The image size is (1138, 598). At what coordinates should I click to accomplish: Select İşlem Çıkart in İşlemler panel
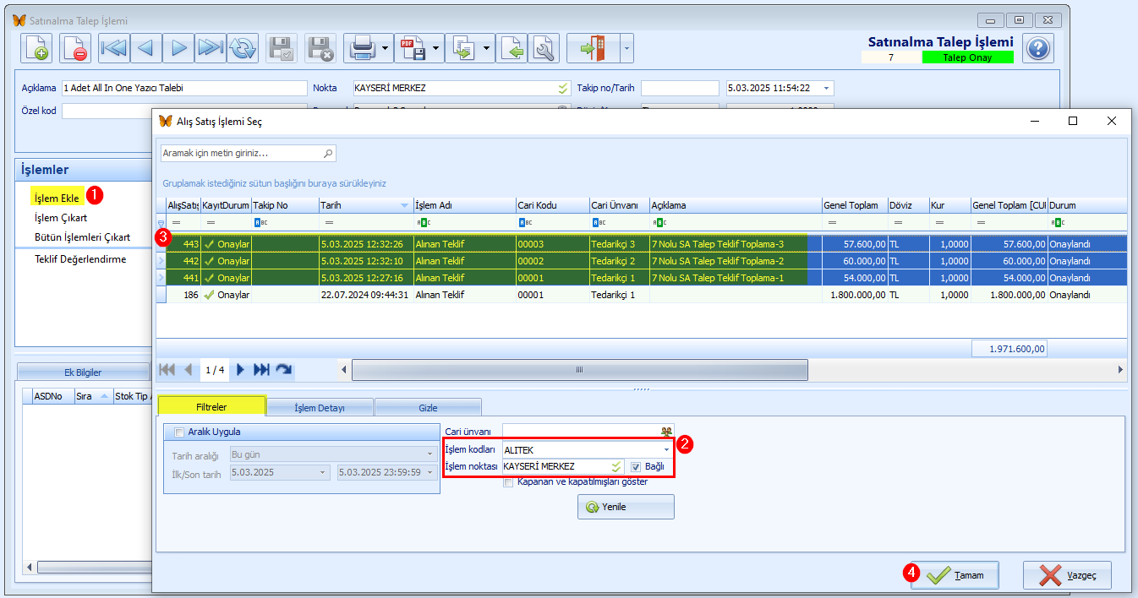click(x=61, y=218)
